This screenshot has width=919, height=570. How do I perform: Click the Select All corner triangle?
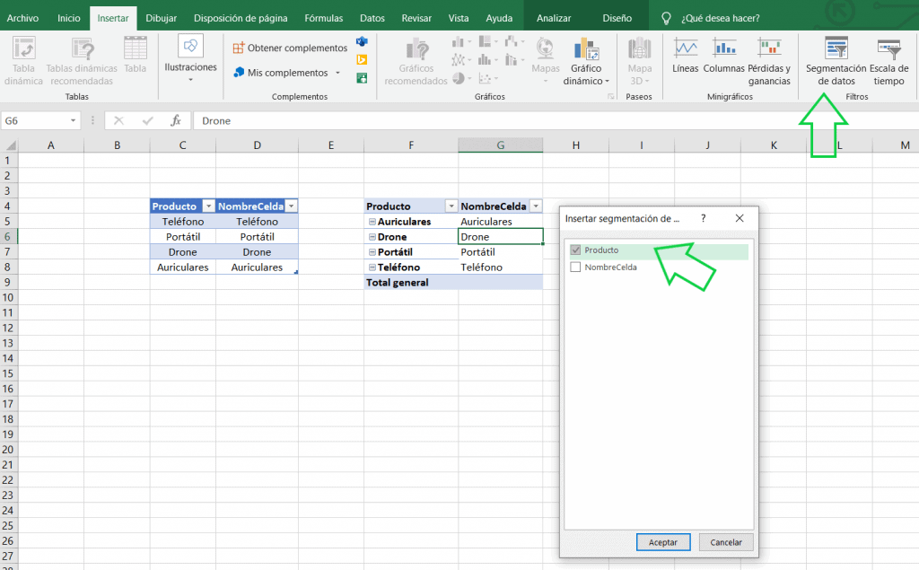tap(10, 145)
